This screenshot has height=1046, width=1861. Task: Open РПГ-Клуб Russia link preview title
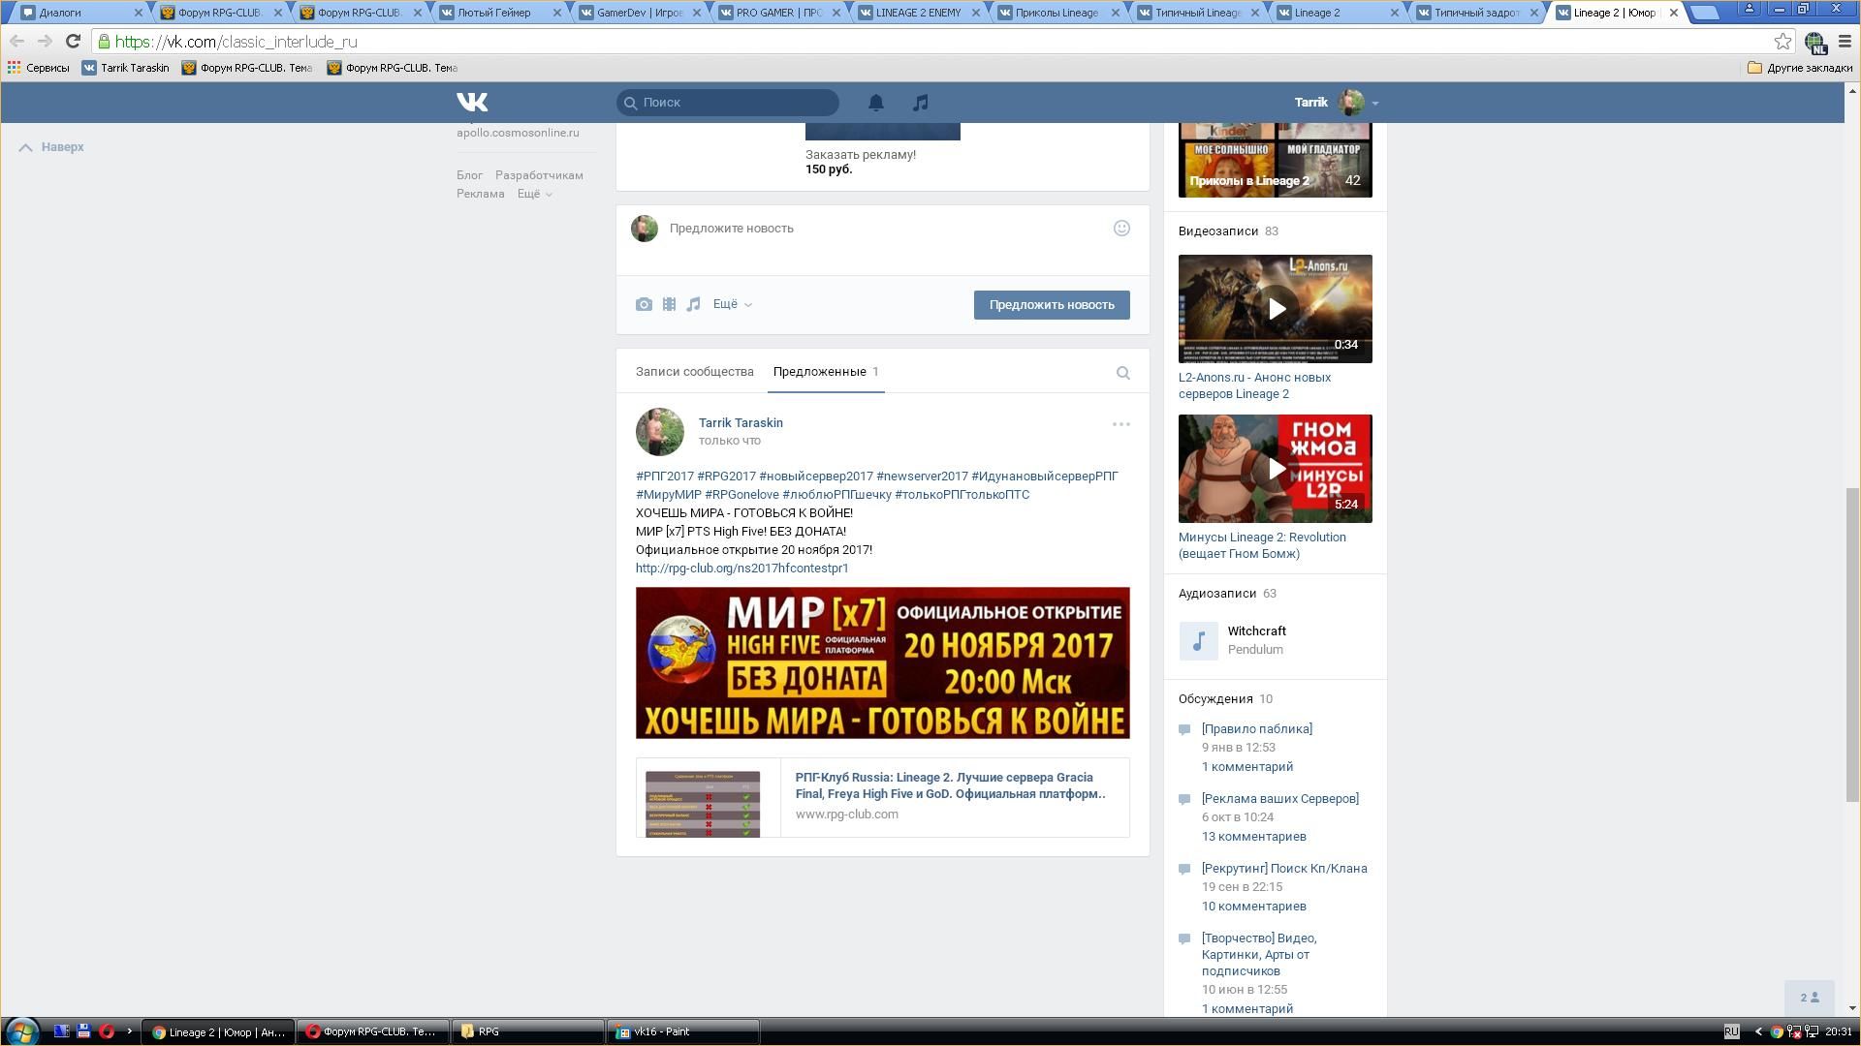pyautogui.click(x=950, y=785)
